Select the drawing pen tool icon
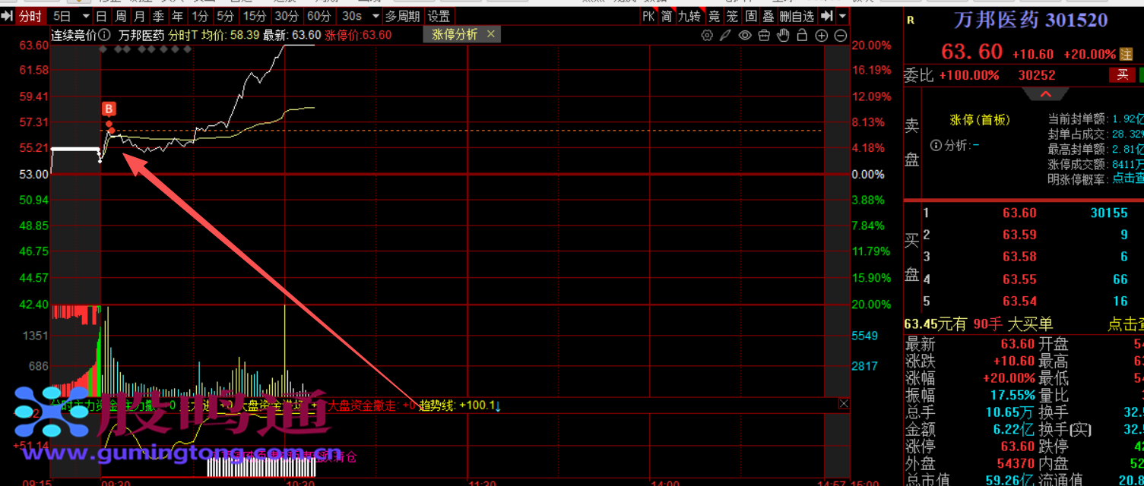1144x486 pixels. point(726,35)
